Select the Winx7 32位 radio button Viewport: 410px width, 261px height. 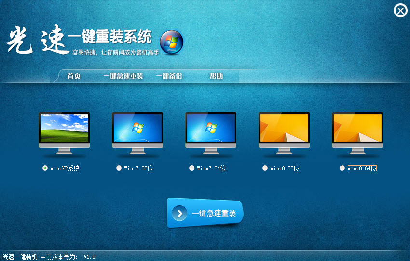(119, 168)
